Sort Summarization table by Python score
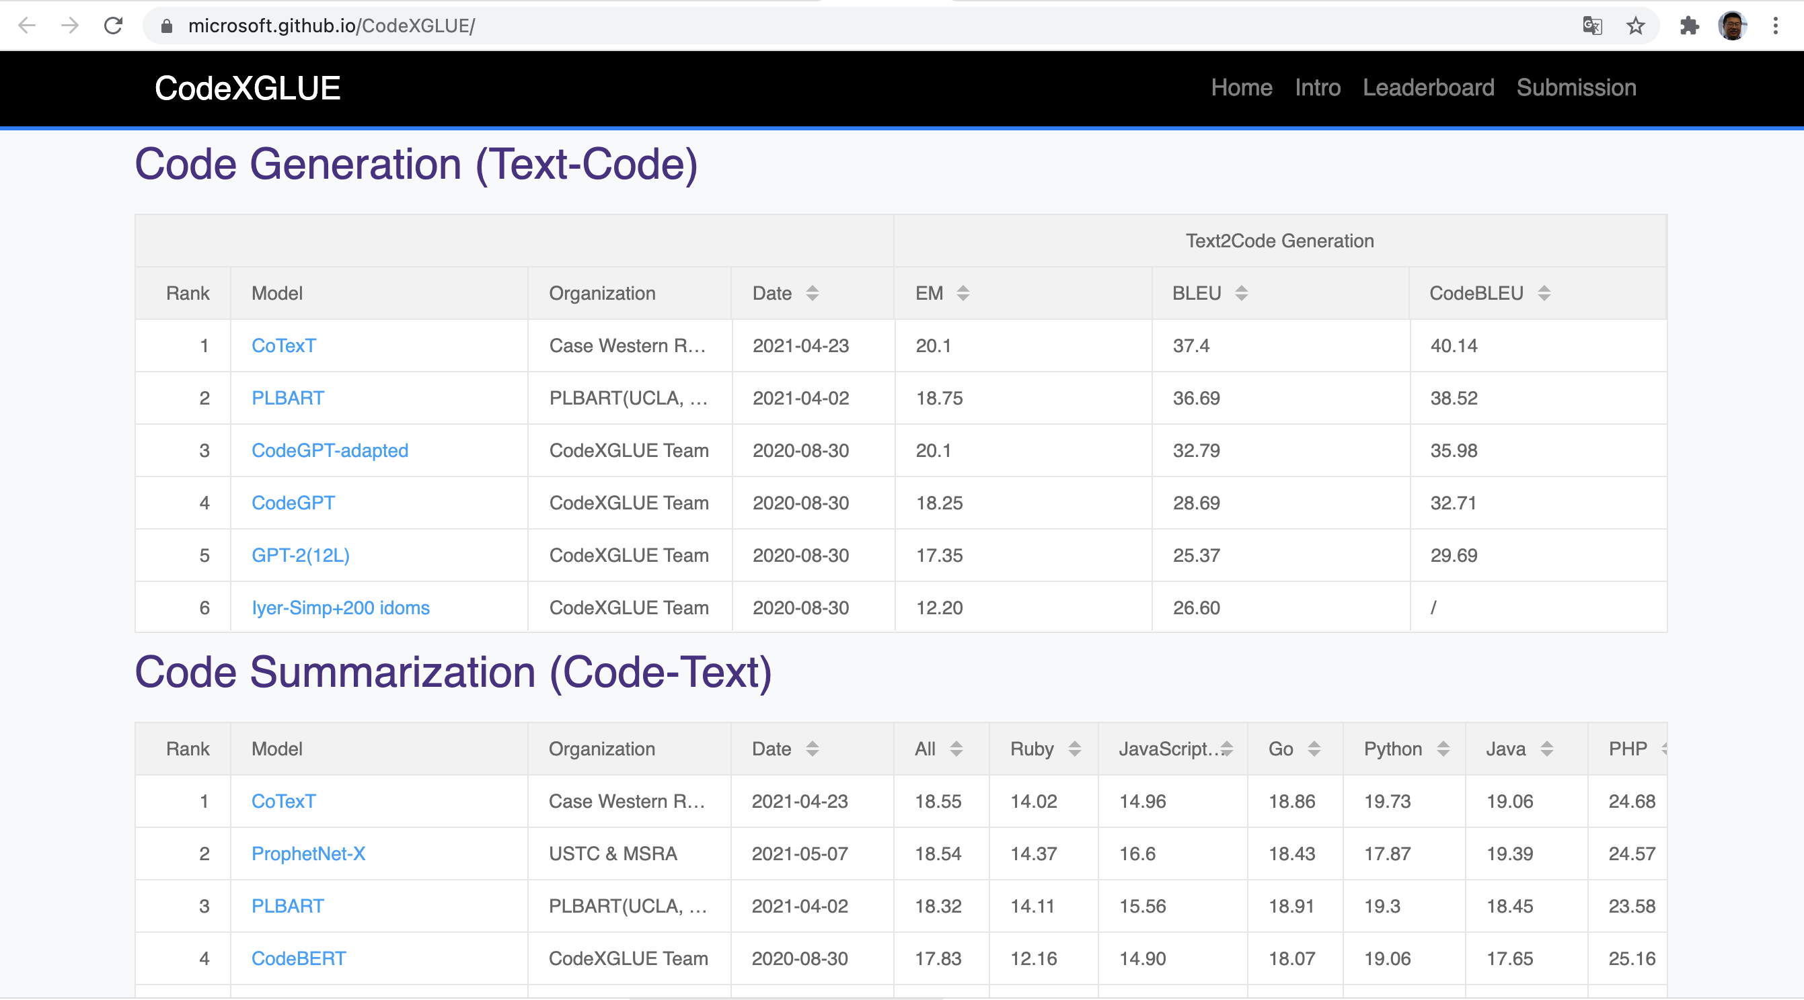 point(1443,749)
